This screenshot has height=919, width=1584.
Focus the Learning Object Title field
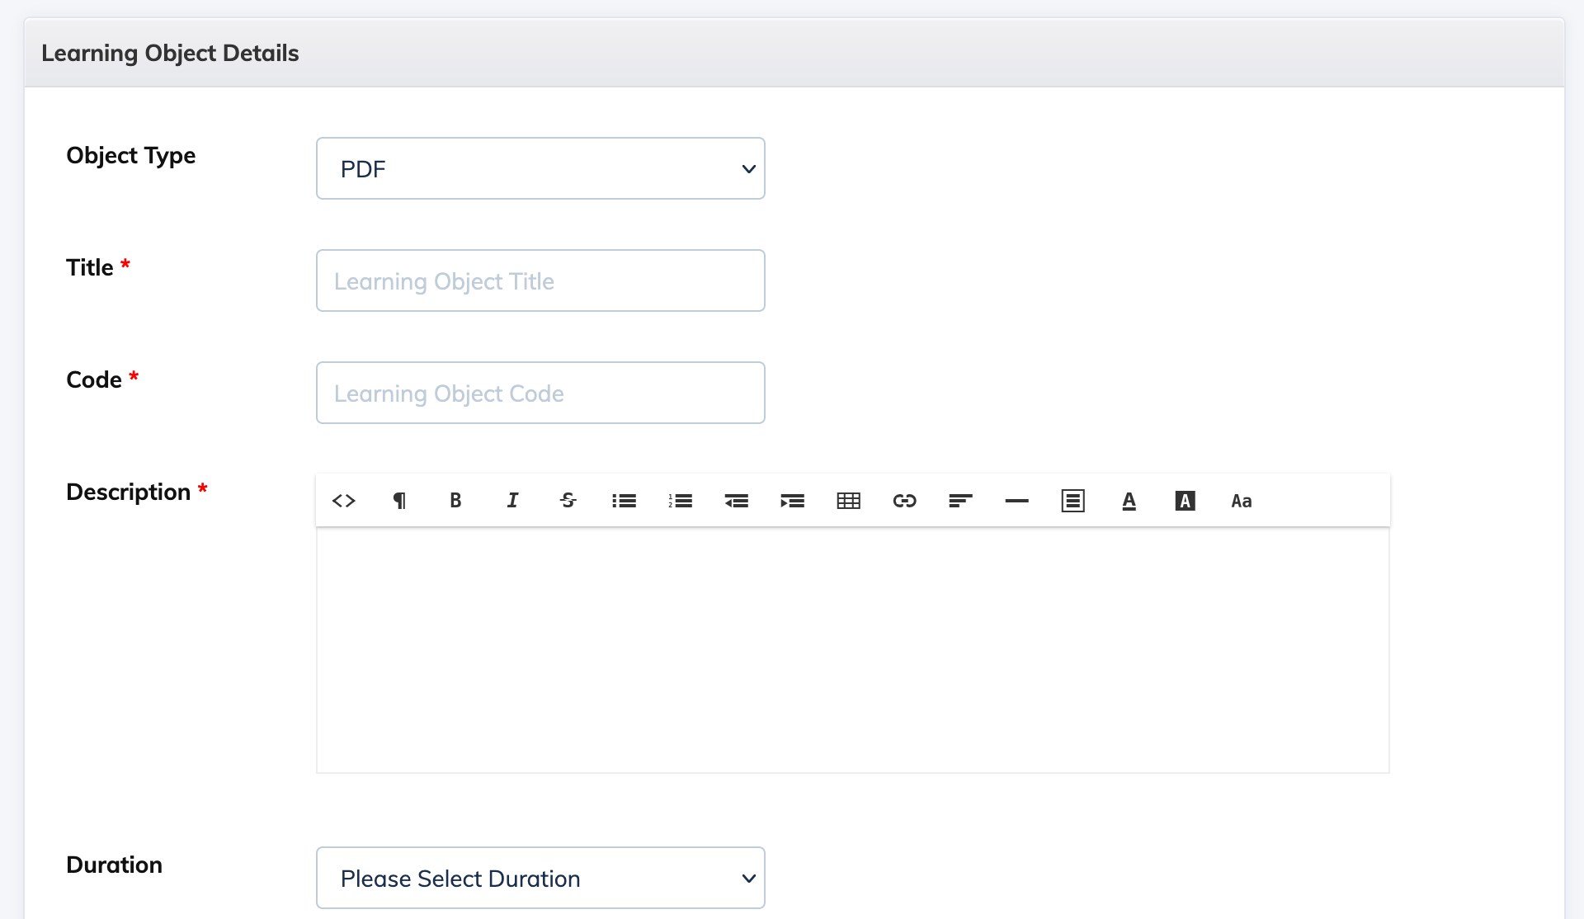[540, 280]
